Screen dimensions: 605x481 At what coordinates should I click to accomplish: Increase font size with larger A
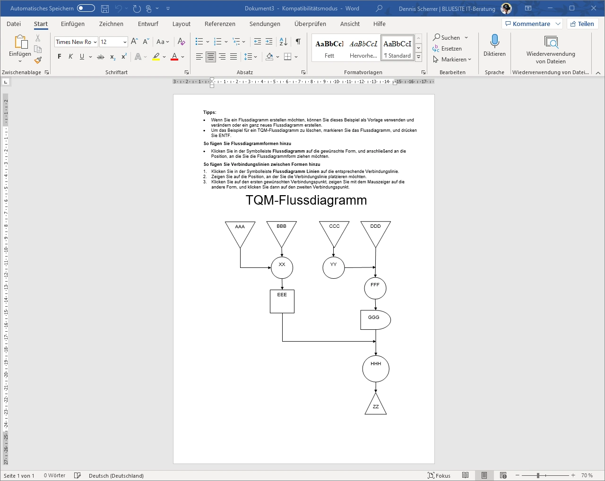tap(135, 42)
